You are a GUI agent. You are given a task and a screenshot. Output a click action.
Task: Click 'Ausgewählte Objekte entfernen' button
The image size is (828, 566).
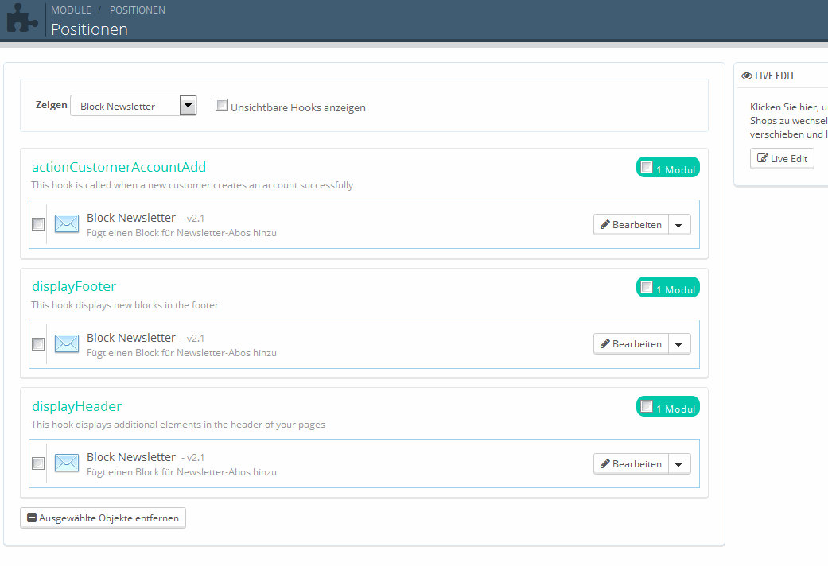tap(103, 518)
